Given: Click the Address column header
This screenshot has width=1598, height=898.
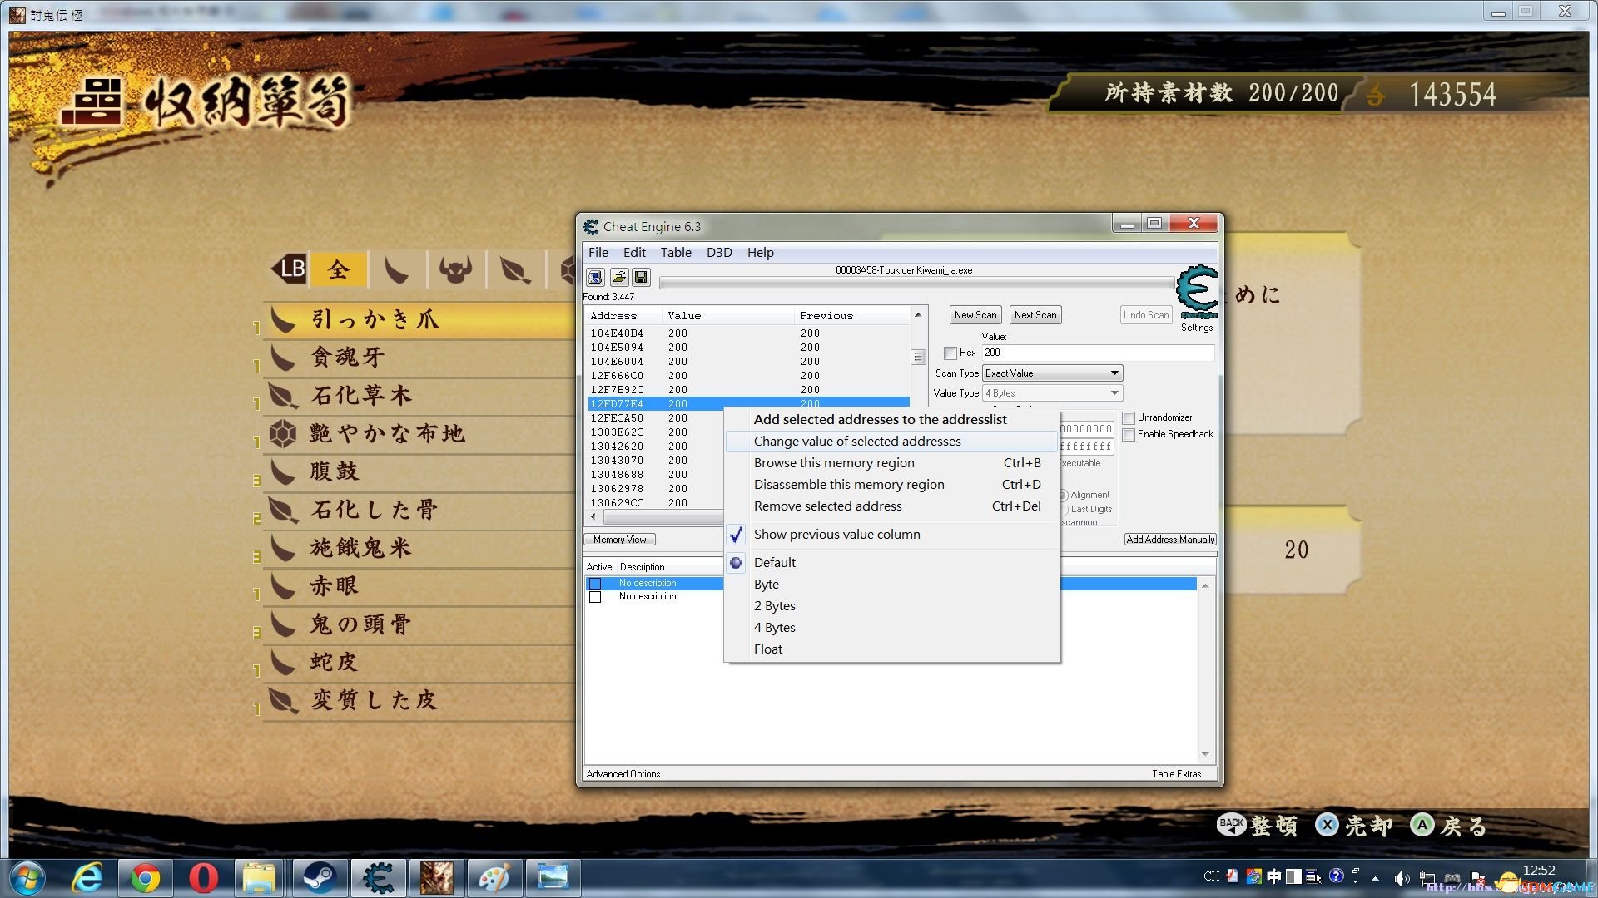Looking at the screenshot, I should tap(624, 316).
